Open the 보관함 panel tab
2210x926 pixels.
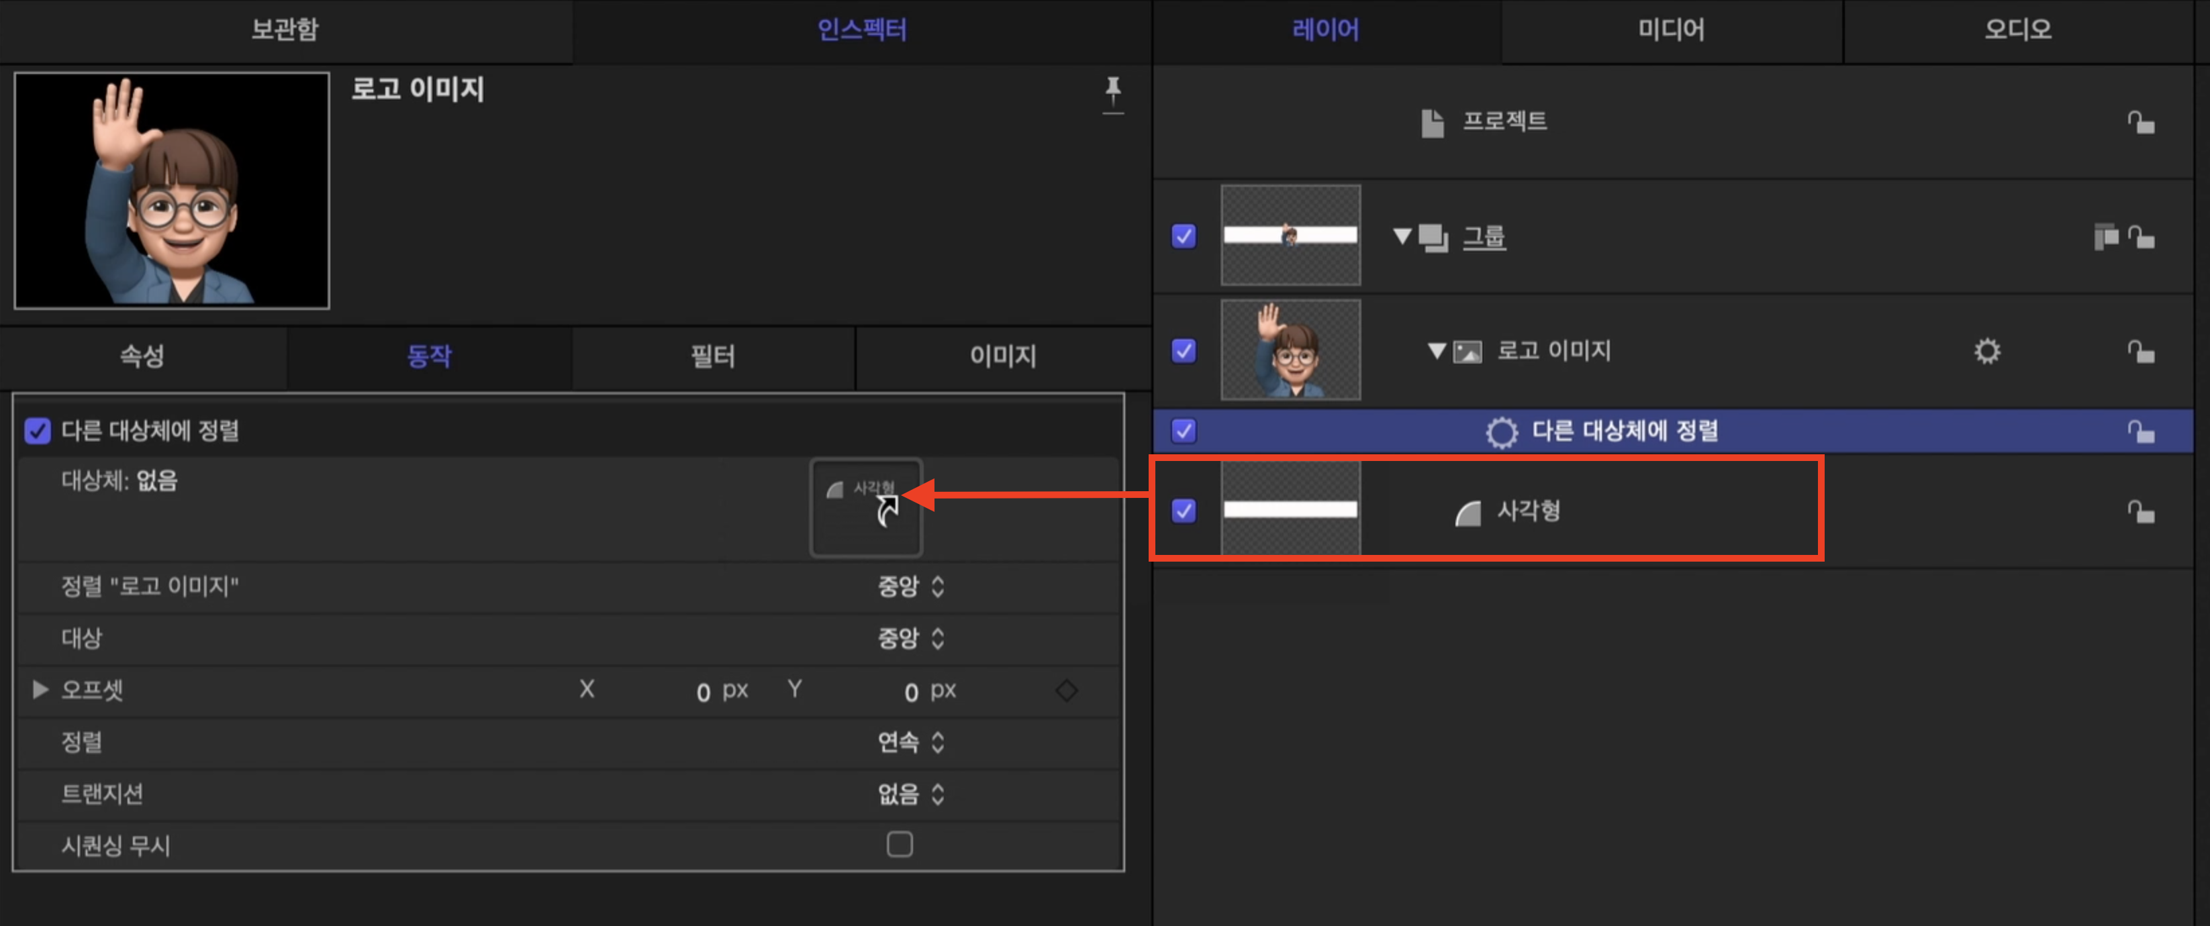[285, 30]
